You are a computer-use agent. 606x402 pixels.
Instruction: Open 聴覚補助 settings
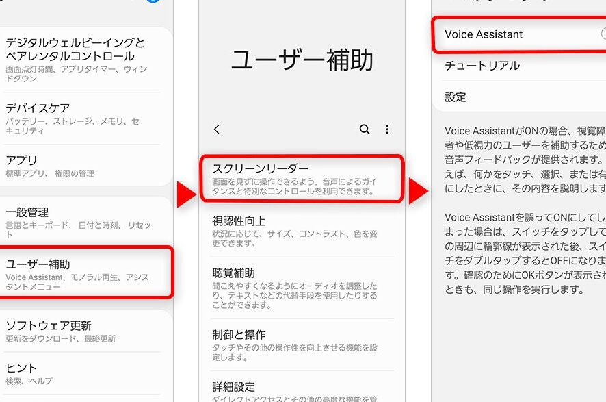click(302, 288)
